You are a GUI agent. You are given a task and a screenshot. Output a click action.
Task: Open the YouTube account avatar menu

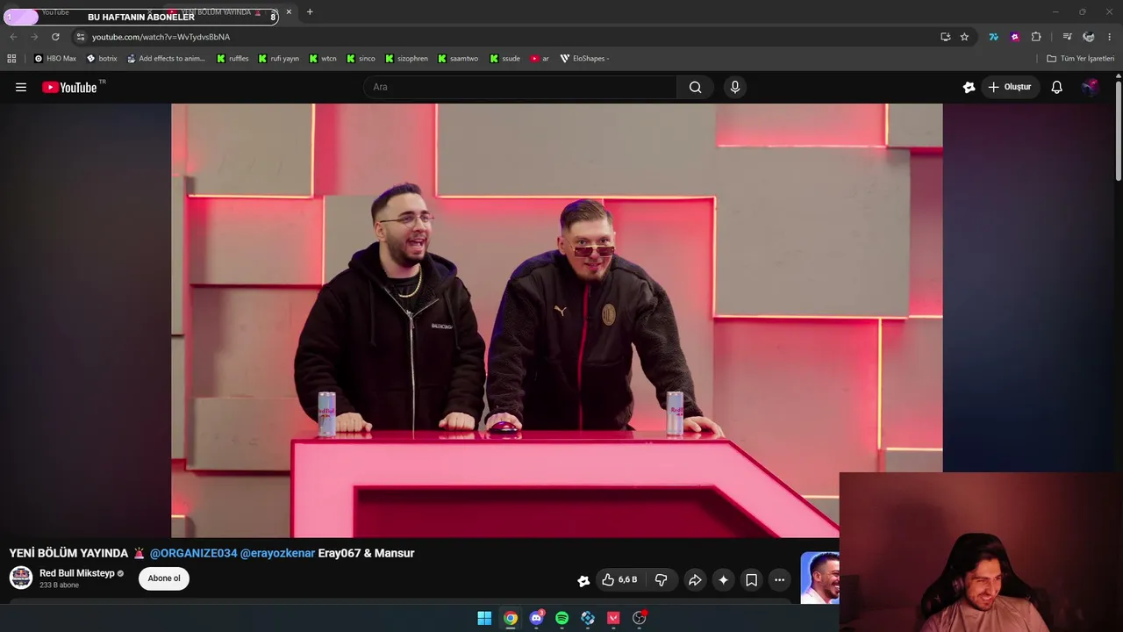coord(1090,87)
